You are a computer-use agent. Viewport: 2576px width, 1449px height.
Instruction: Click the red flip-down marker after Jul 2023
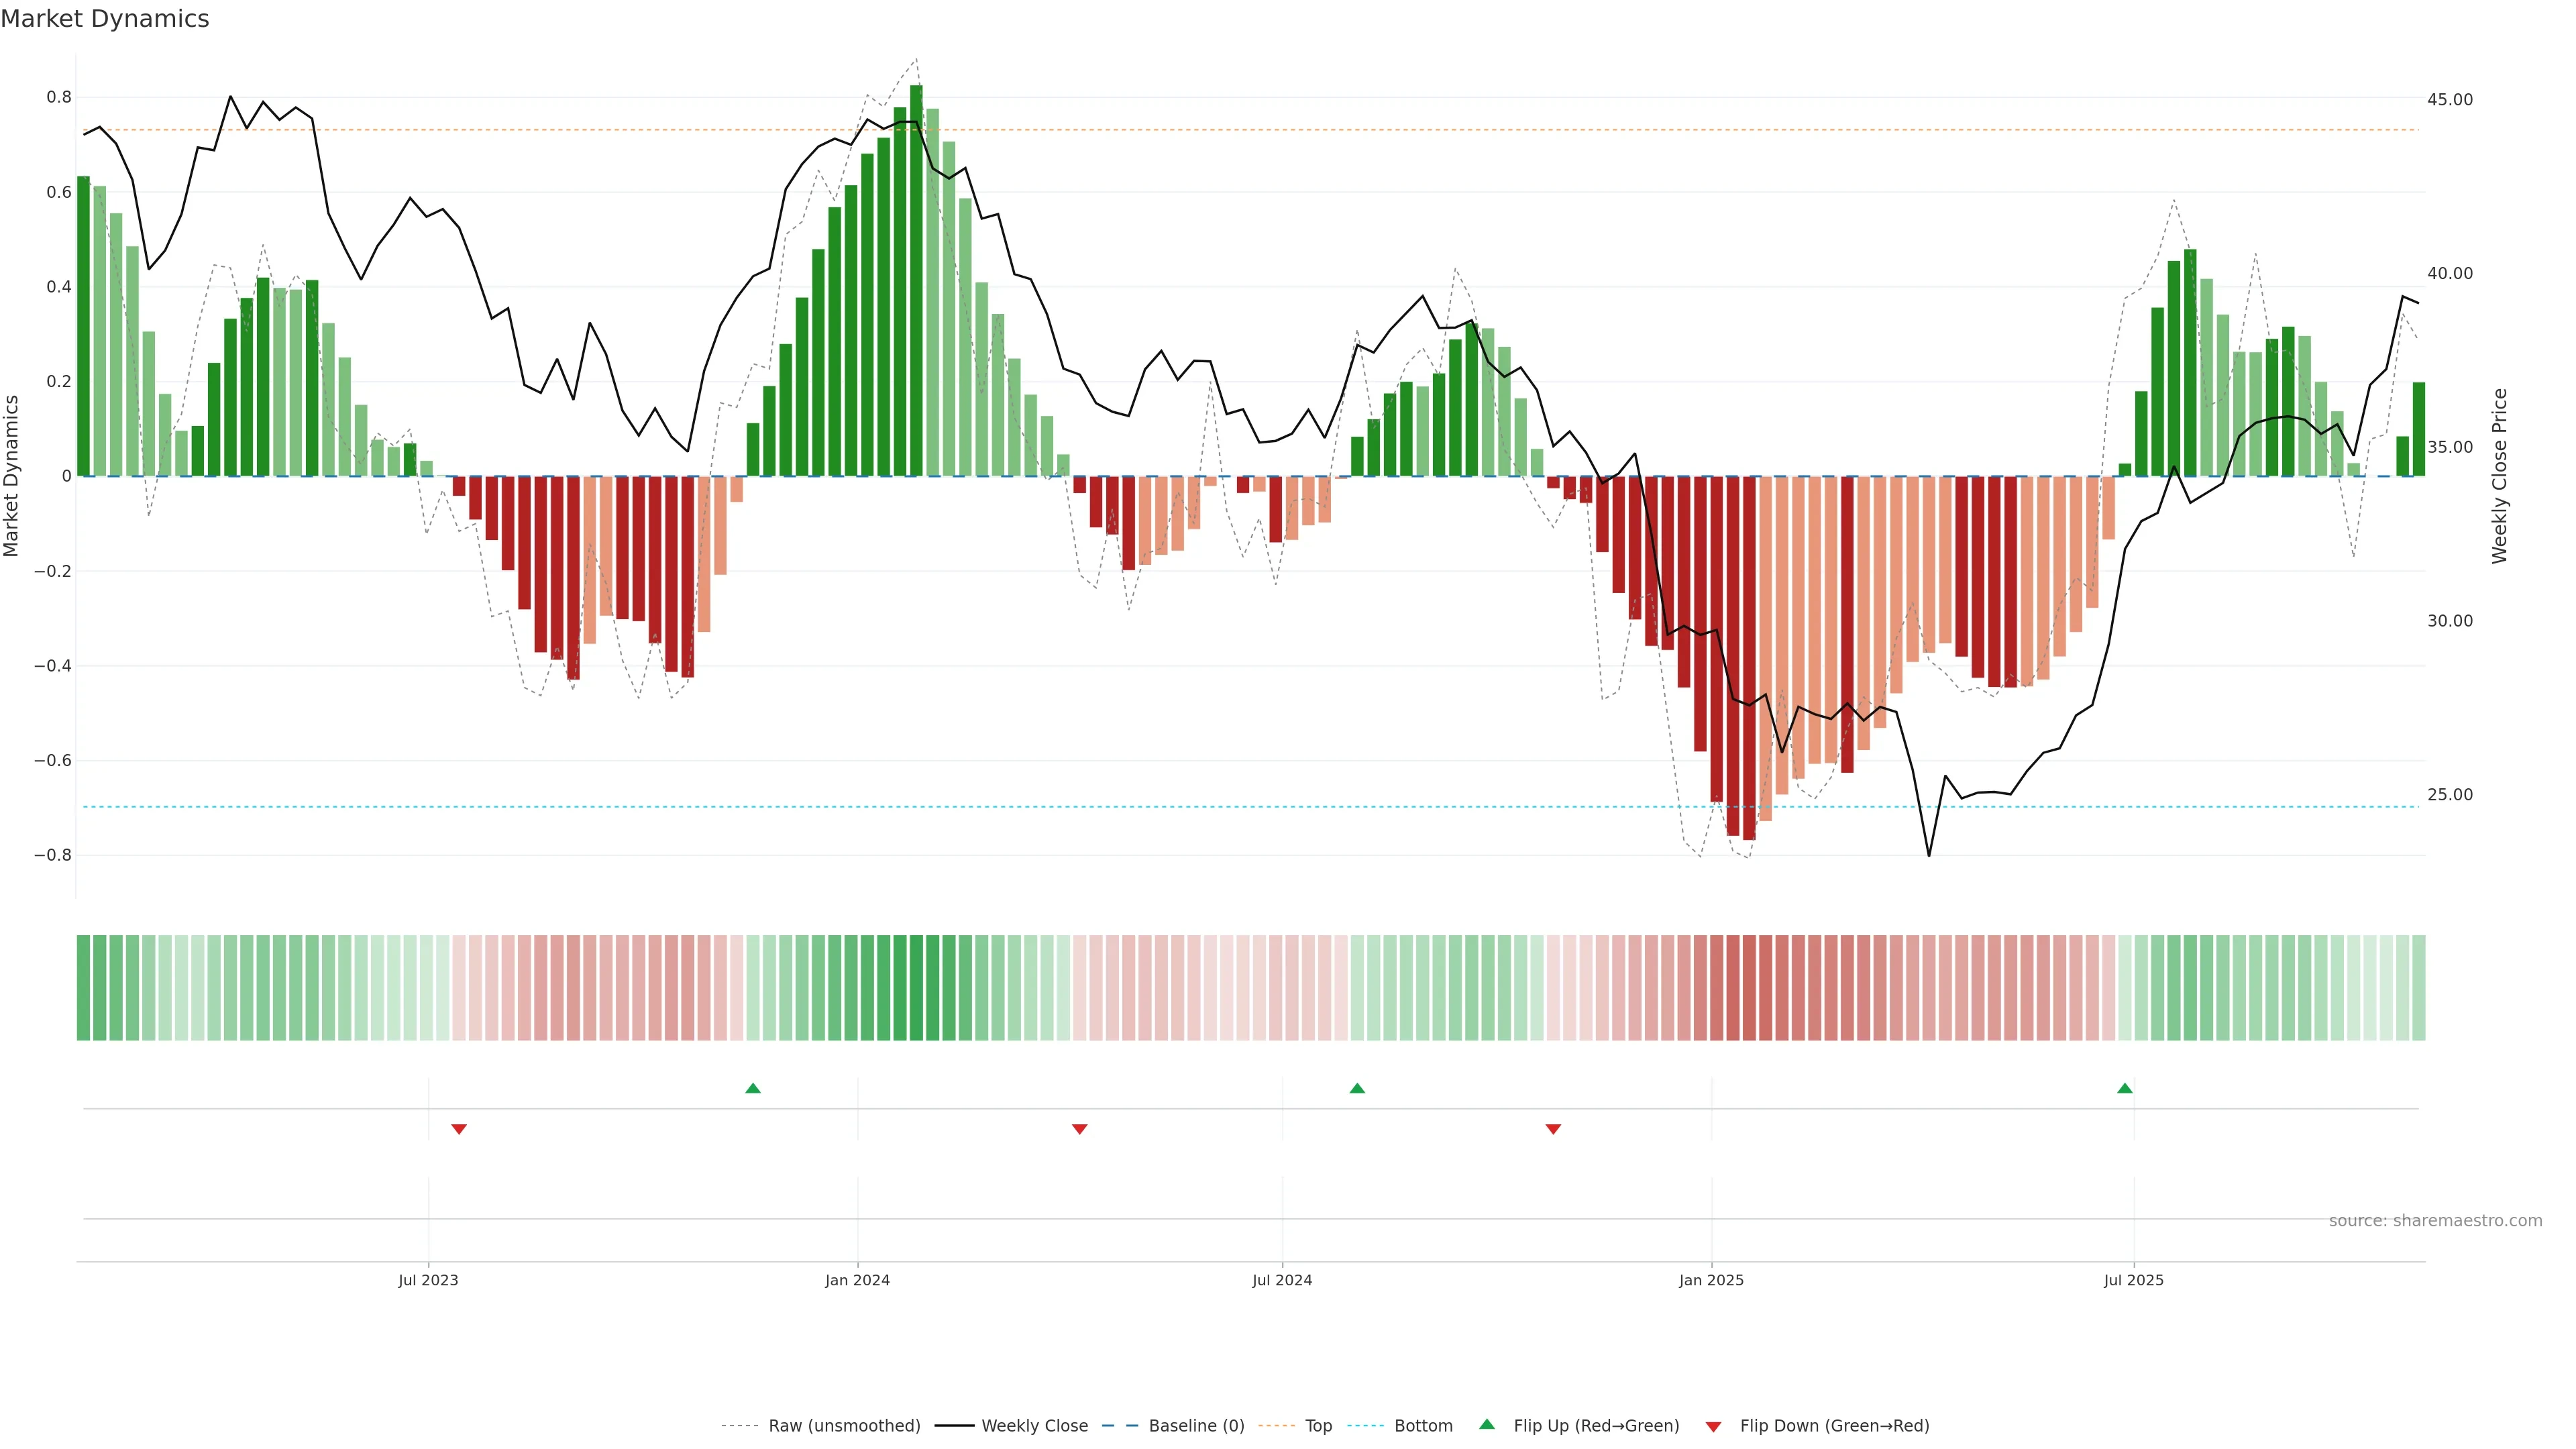459,1129
